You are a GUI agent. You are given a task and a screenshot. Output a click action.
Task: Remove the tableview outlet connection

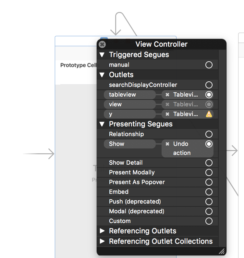pyautogui.click(x=167, y=95)
